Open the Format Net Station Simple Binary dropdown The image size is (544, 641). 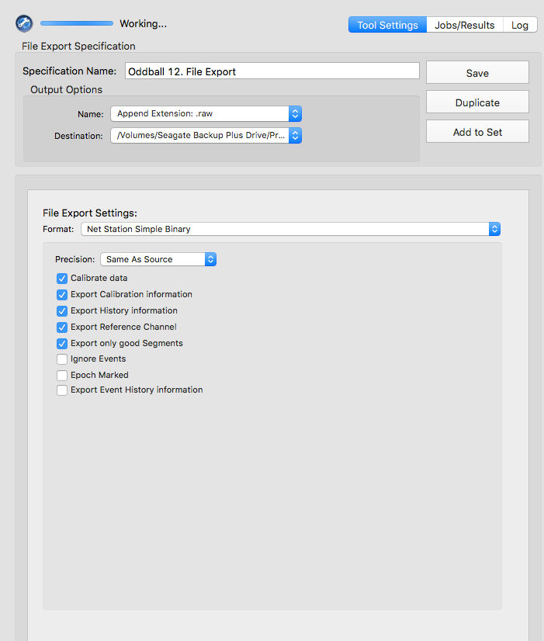pyautogui.click(x=290, y=229)
